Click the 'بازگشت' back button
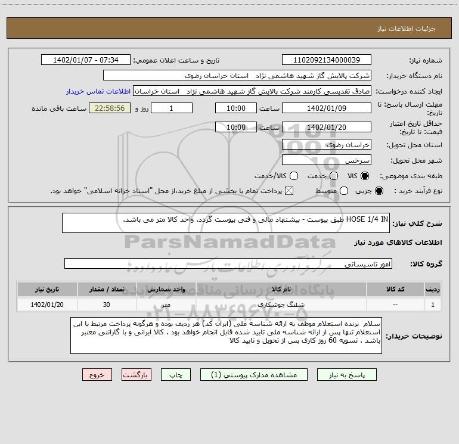 pos(137,375)
